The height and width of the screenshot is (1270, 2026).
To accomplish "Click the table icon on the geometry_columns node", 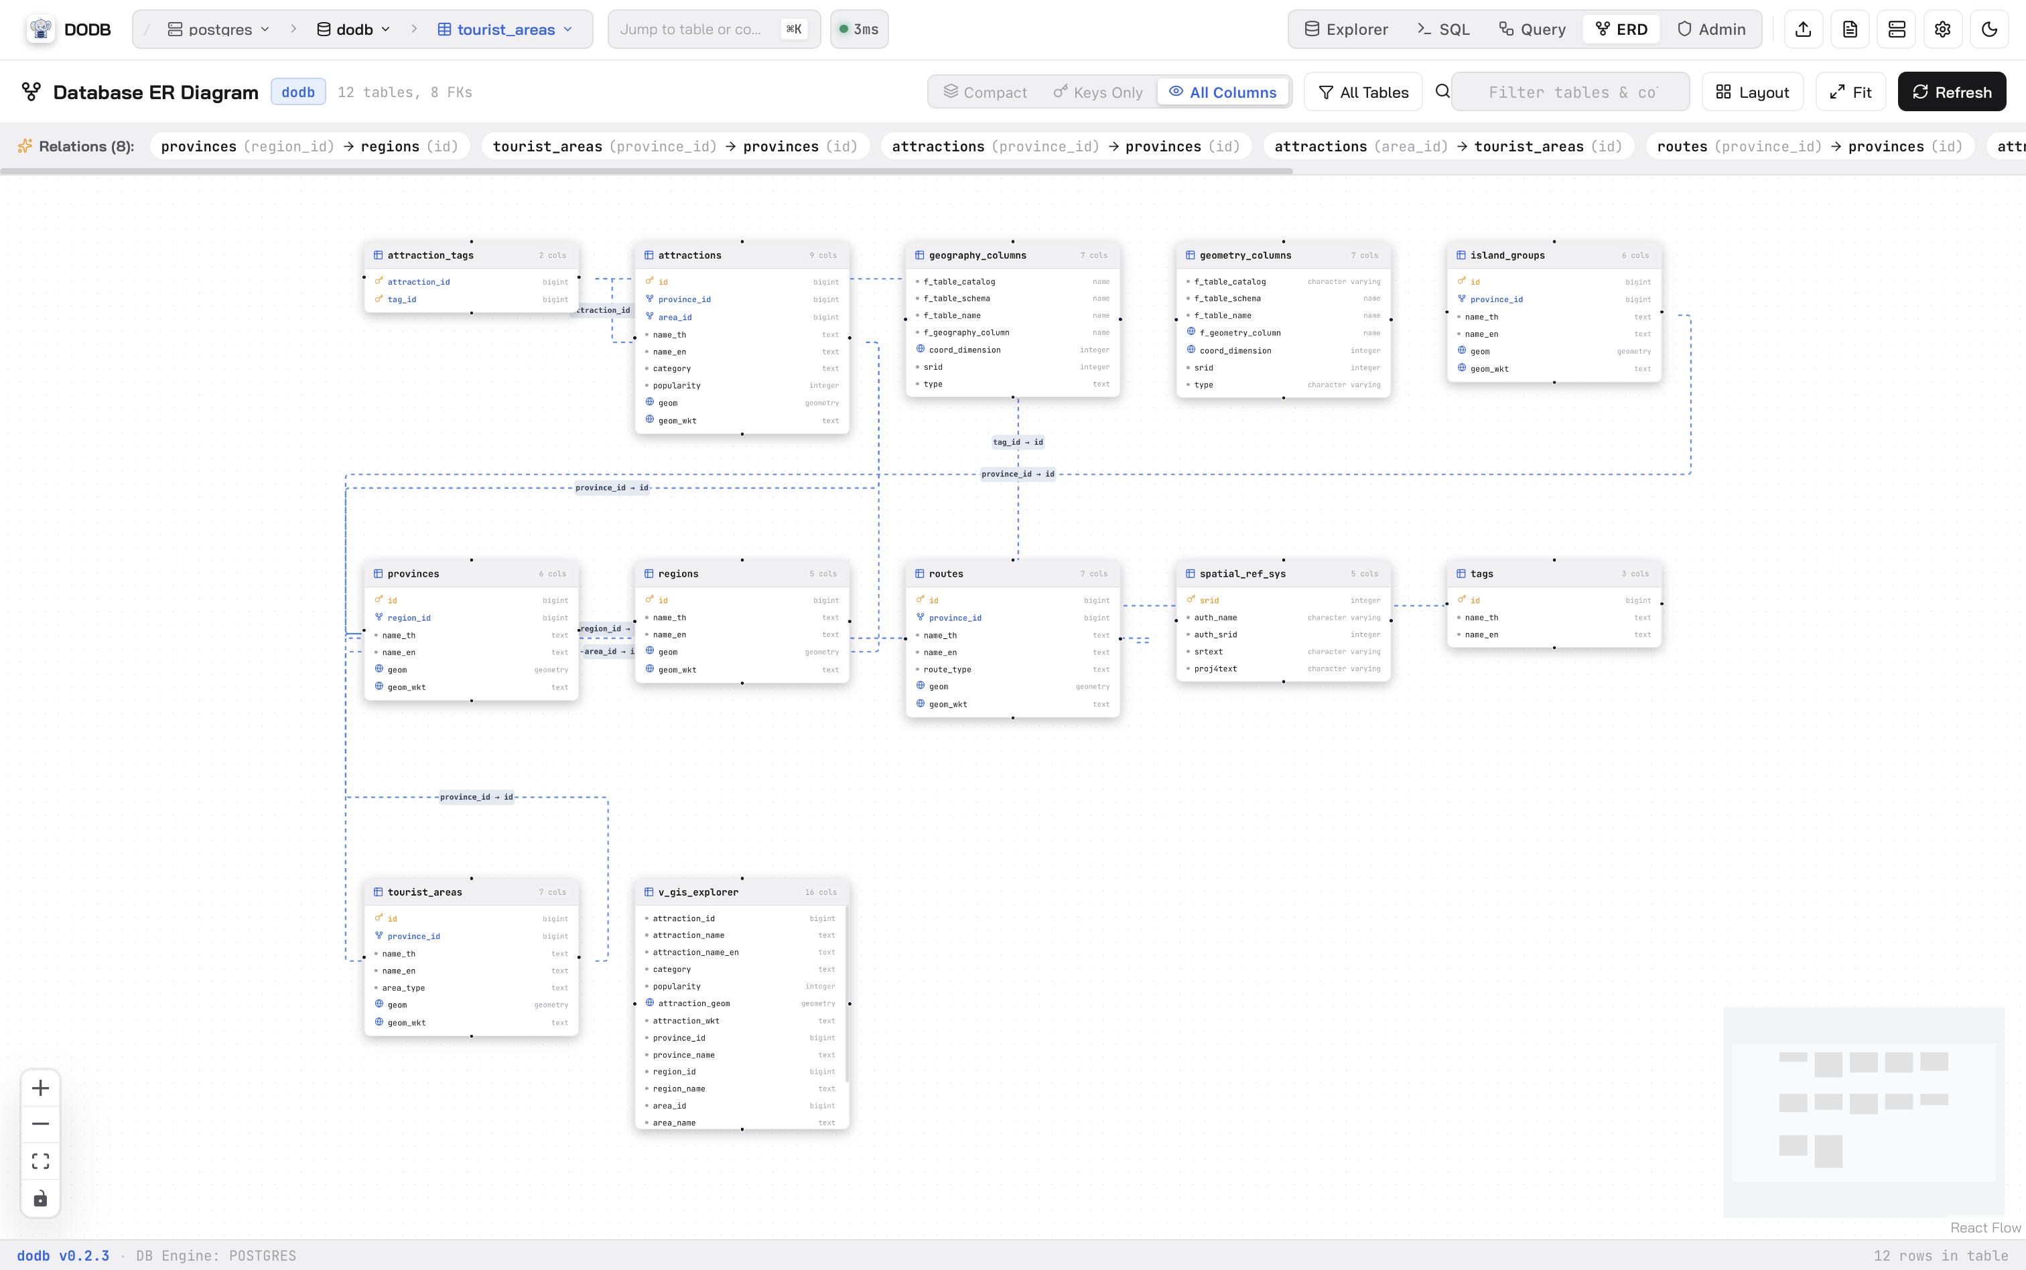I will (x=1191, y=255).
